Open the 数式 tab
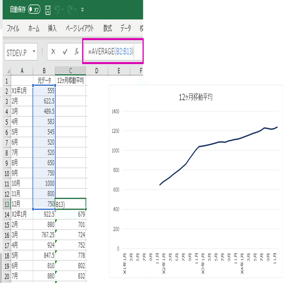The width and height of the screenshot is (283, 283). [x=108, y=28]
